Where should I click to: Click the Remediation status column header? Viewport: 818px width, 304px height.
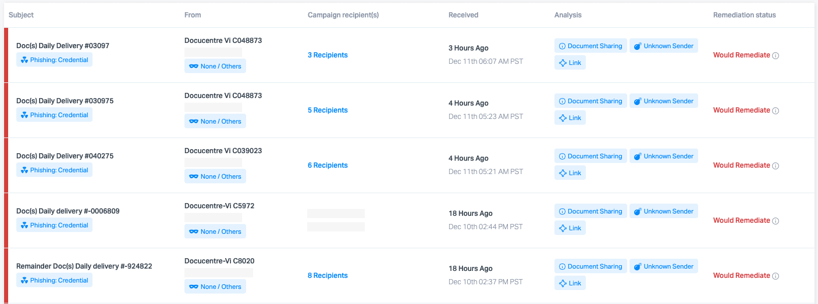(744, 15)
